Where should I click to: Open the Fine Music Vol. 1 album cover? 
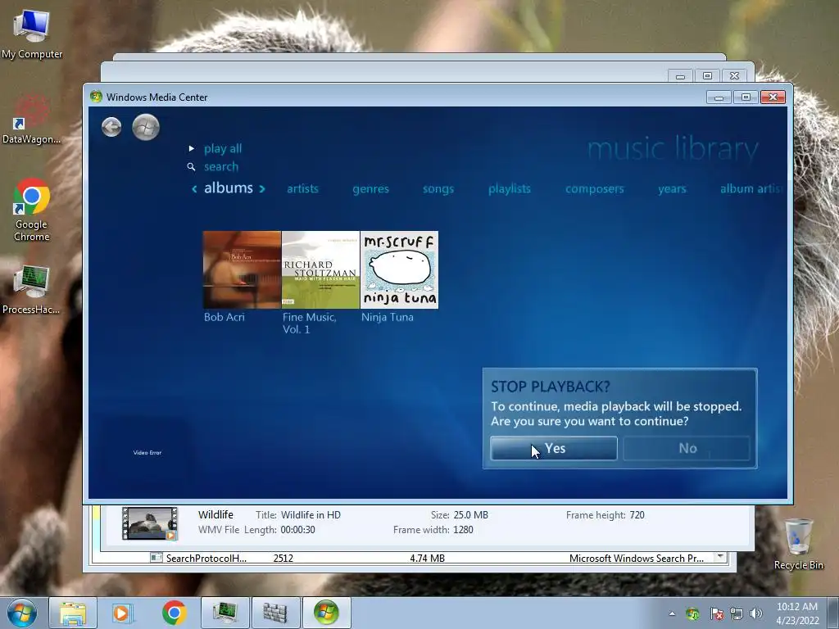[320, 269]
